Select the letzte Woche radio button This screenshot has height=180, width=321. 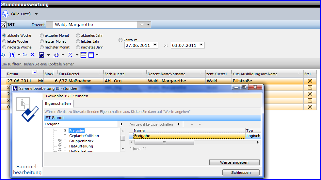point(4,41)
